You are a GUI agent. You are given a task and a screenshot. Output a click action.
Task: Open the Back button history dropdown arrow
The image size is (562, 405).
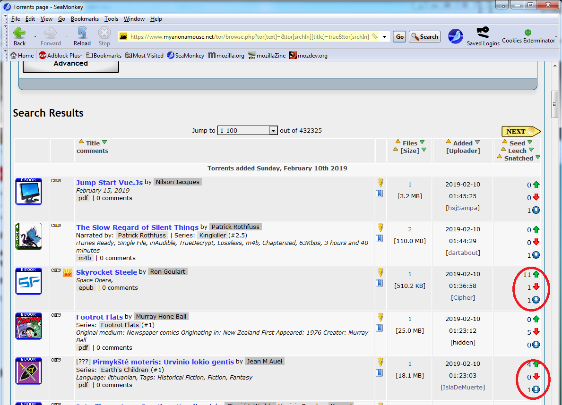point(35,36)
